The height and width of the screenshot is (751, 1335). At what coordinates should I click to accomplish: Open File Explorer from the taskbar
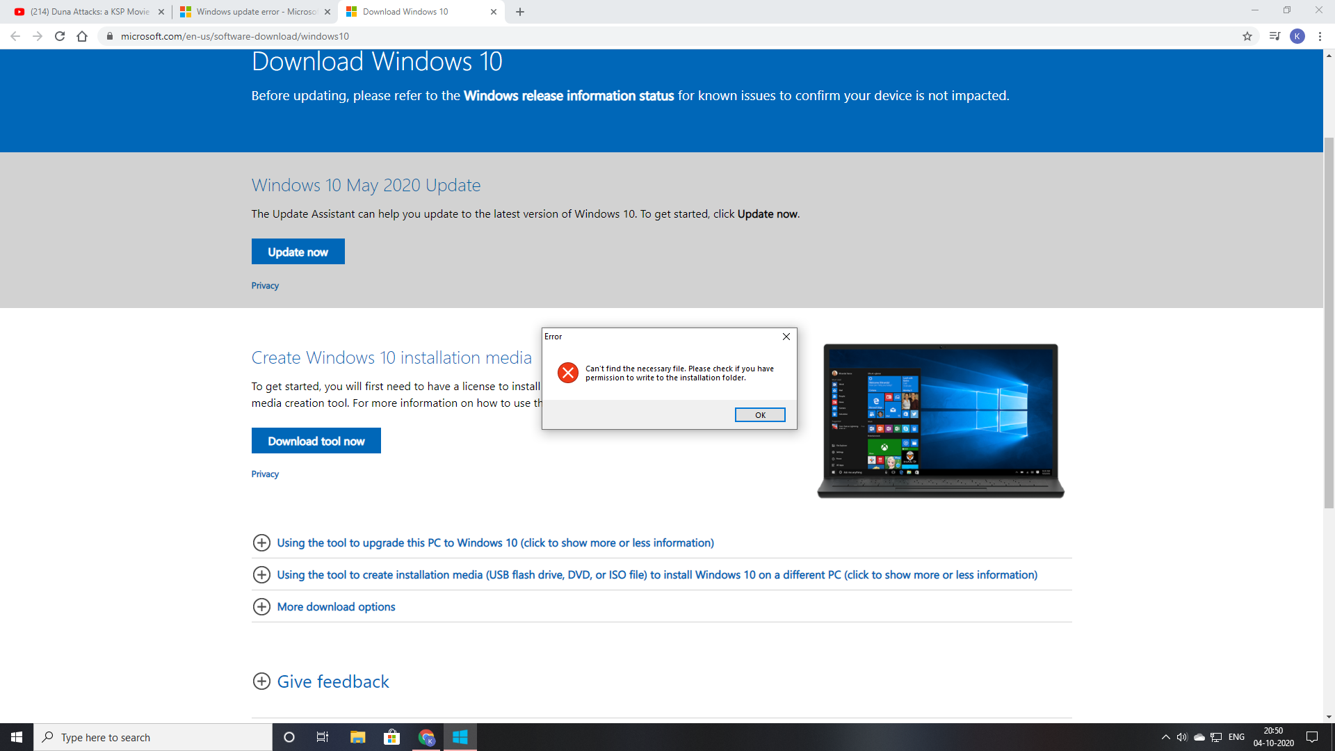[x=357, y=737]
